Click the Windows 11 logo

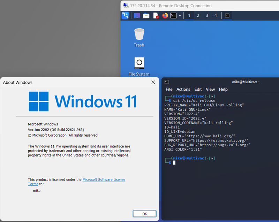click(83, 101)
